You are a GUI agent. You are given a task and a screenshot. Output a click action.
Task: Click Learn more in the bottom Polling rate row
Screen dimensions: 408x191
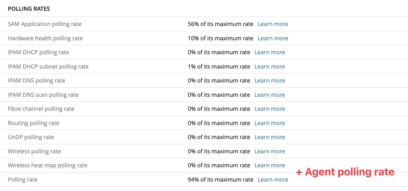[273, 180]
